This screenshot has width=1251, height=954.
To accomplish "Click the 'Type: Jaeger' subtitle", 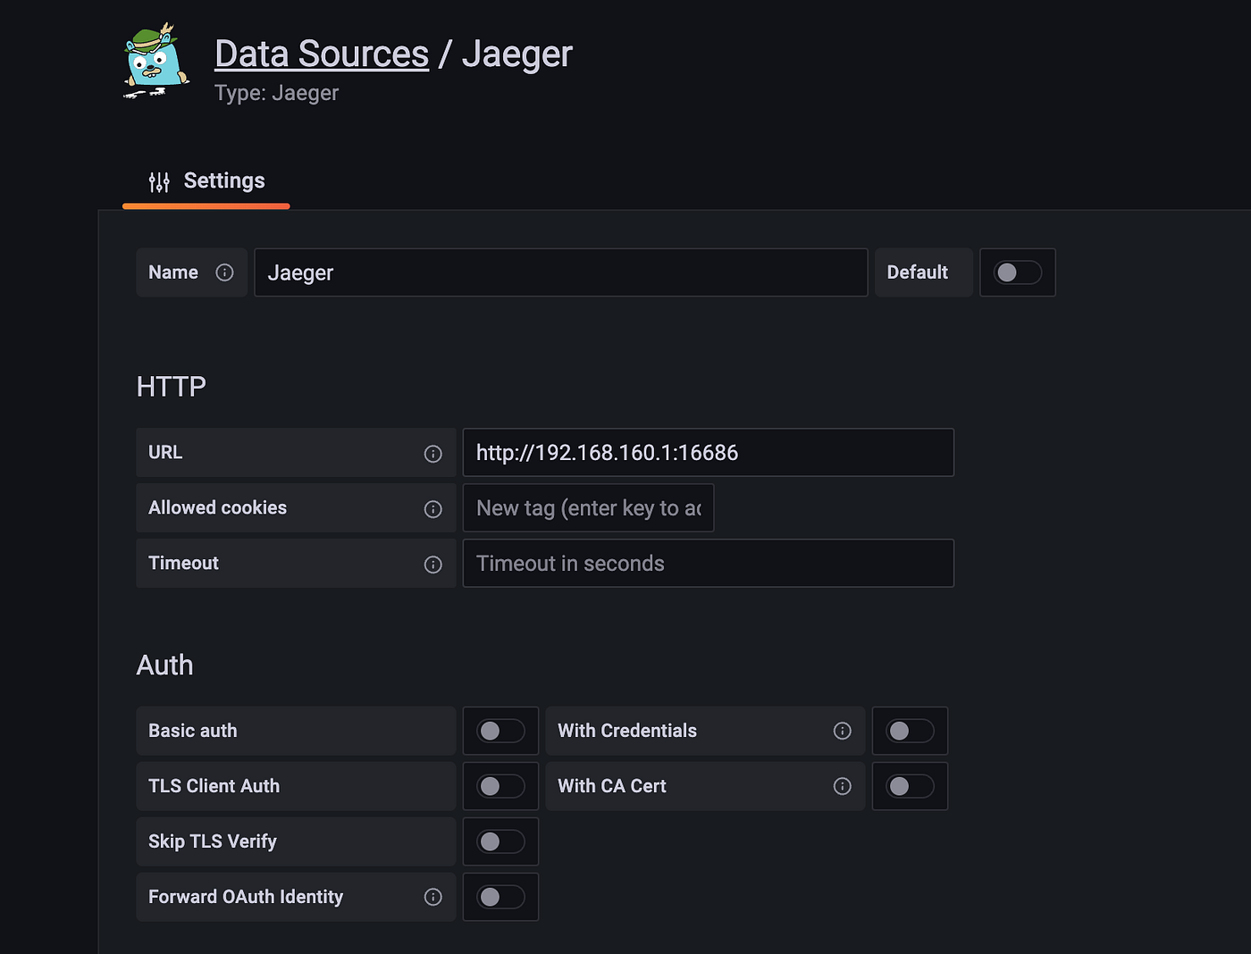I will (x=277, y=93).
